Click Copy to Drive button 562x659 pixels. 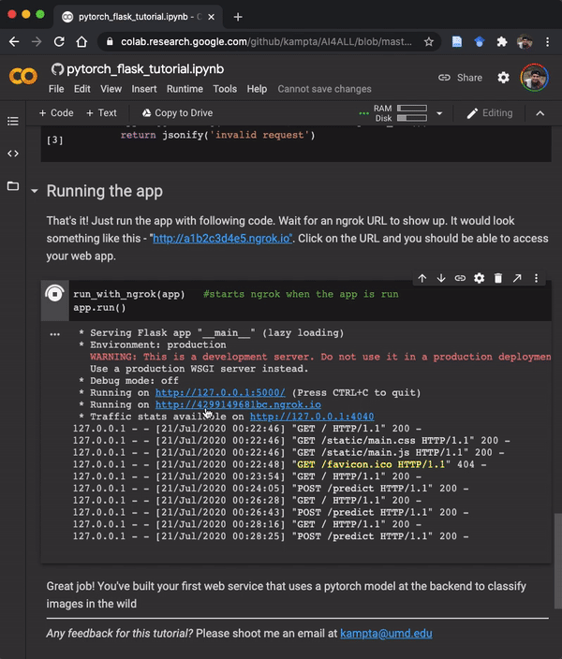[x=177, y=113]
